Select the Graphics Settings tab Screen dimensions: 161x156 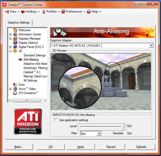tap(19, 23)
